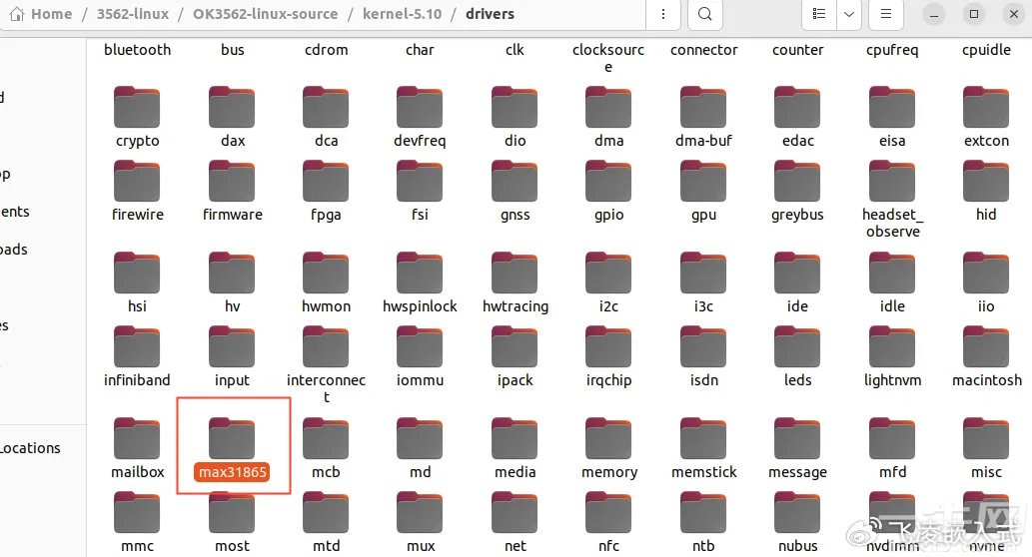Select the mailbox folder icon
Screen dimensions: 1032x557
(137, 438)
